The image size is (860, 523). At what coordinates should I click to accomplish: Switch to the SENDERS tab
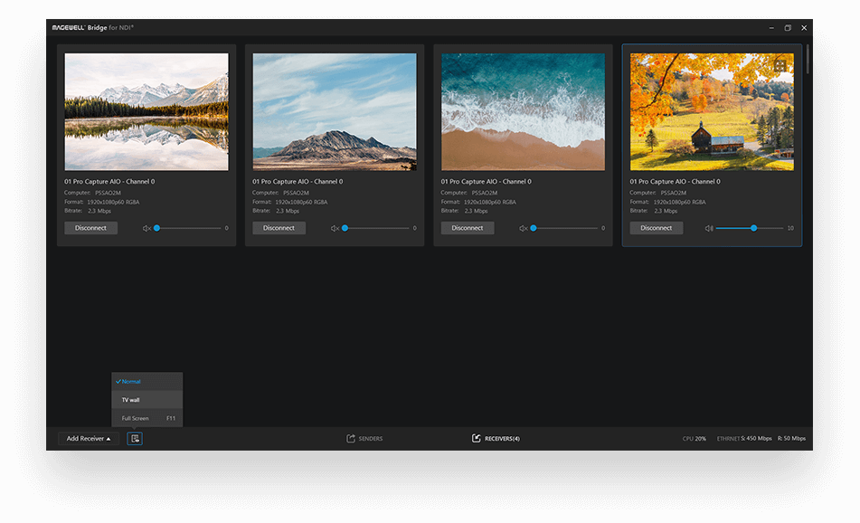click(x=364, y=439)
